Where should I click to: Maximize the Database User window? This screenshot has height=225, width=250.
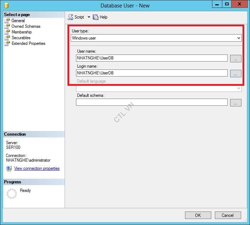coord(227,4)
